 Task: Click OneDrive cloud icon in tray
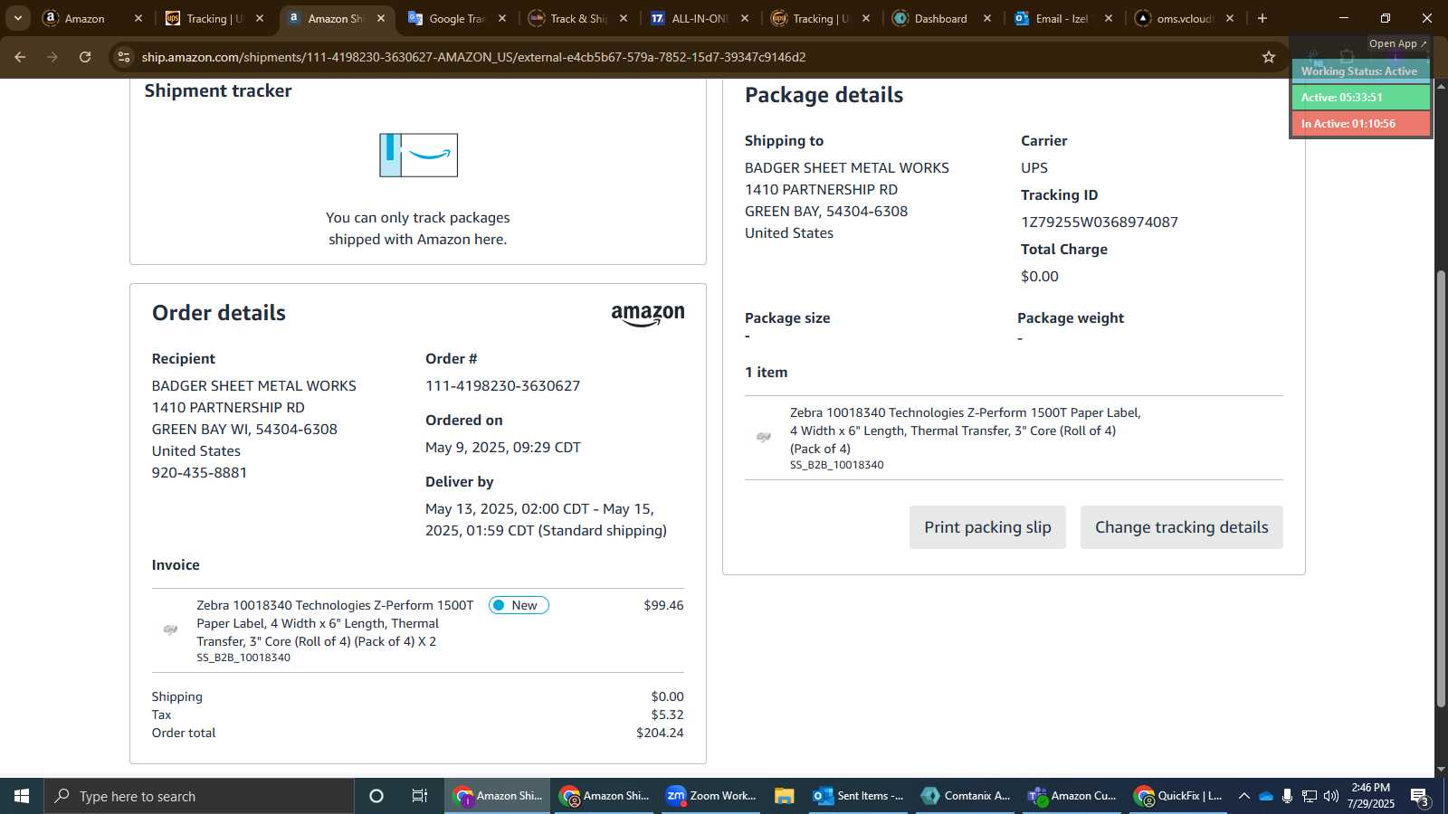click(1266, 796)
